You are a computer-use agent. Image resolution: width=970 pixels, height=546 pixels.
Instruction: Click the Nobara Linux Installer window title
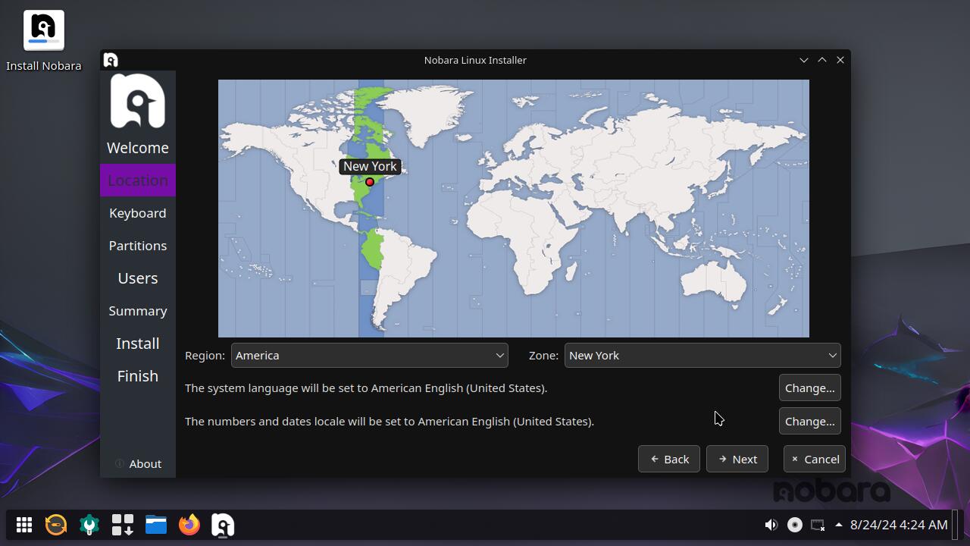point(475,60)
